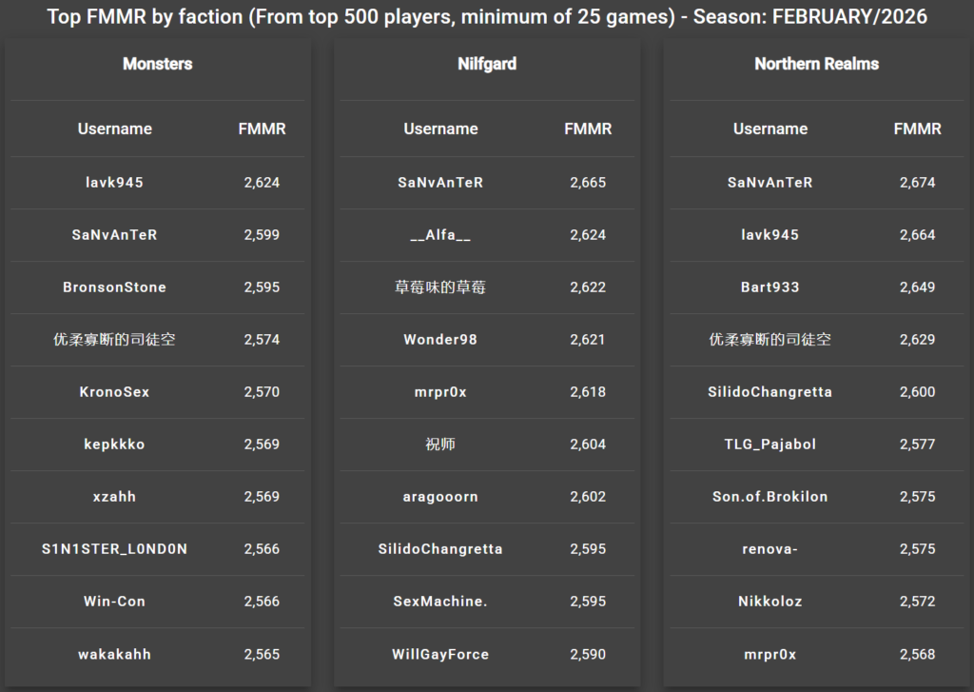Open Nikkoloz in Northern Realms list
Screen dimensions: 974x692
769,601
